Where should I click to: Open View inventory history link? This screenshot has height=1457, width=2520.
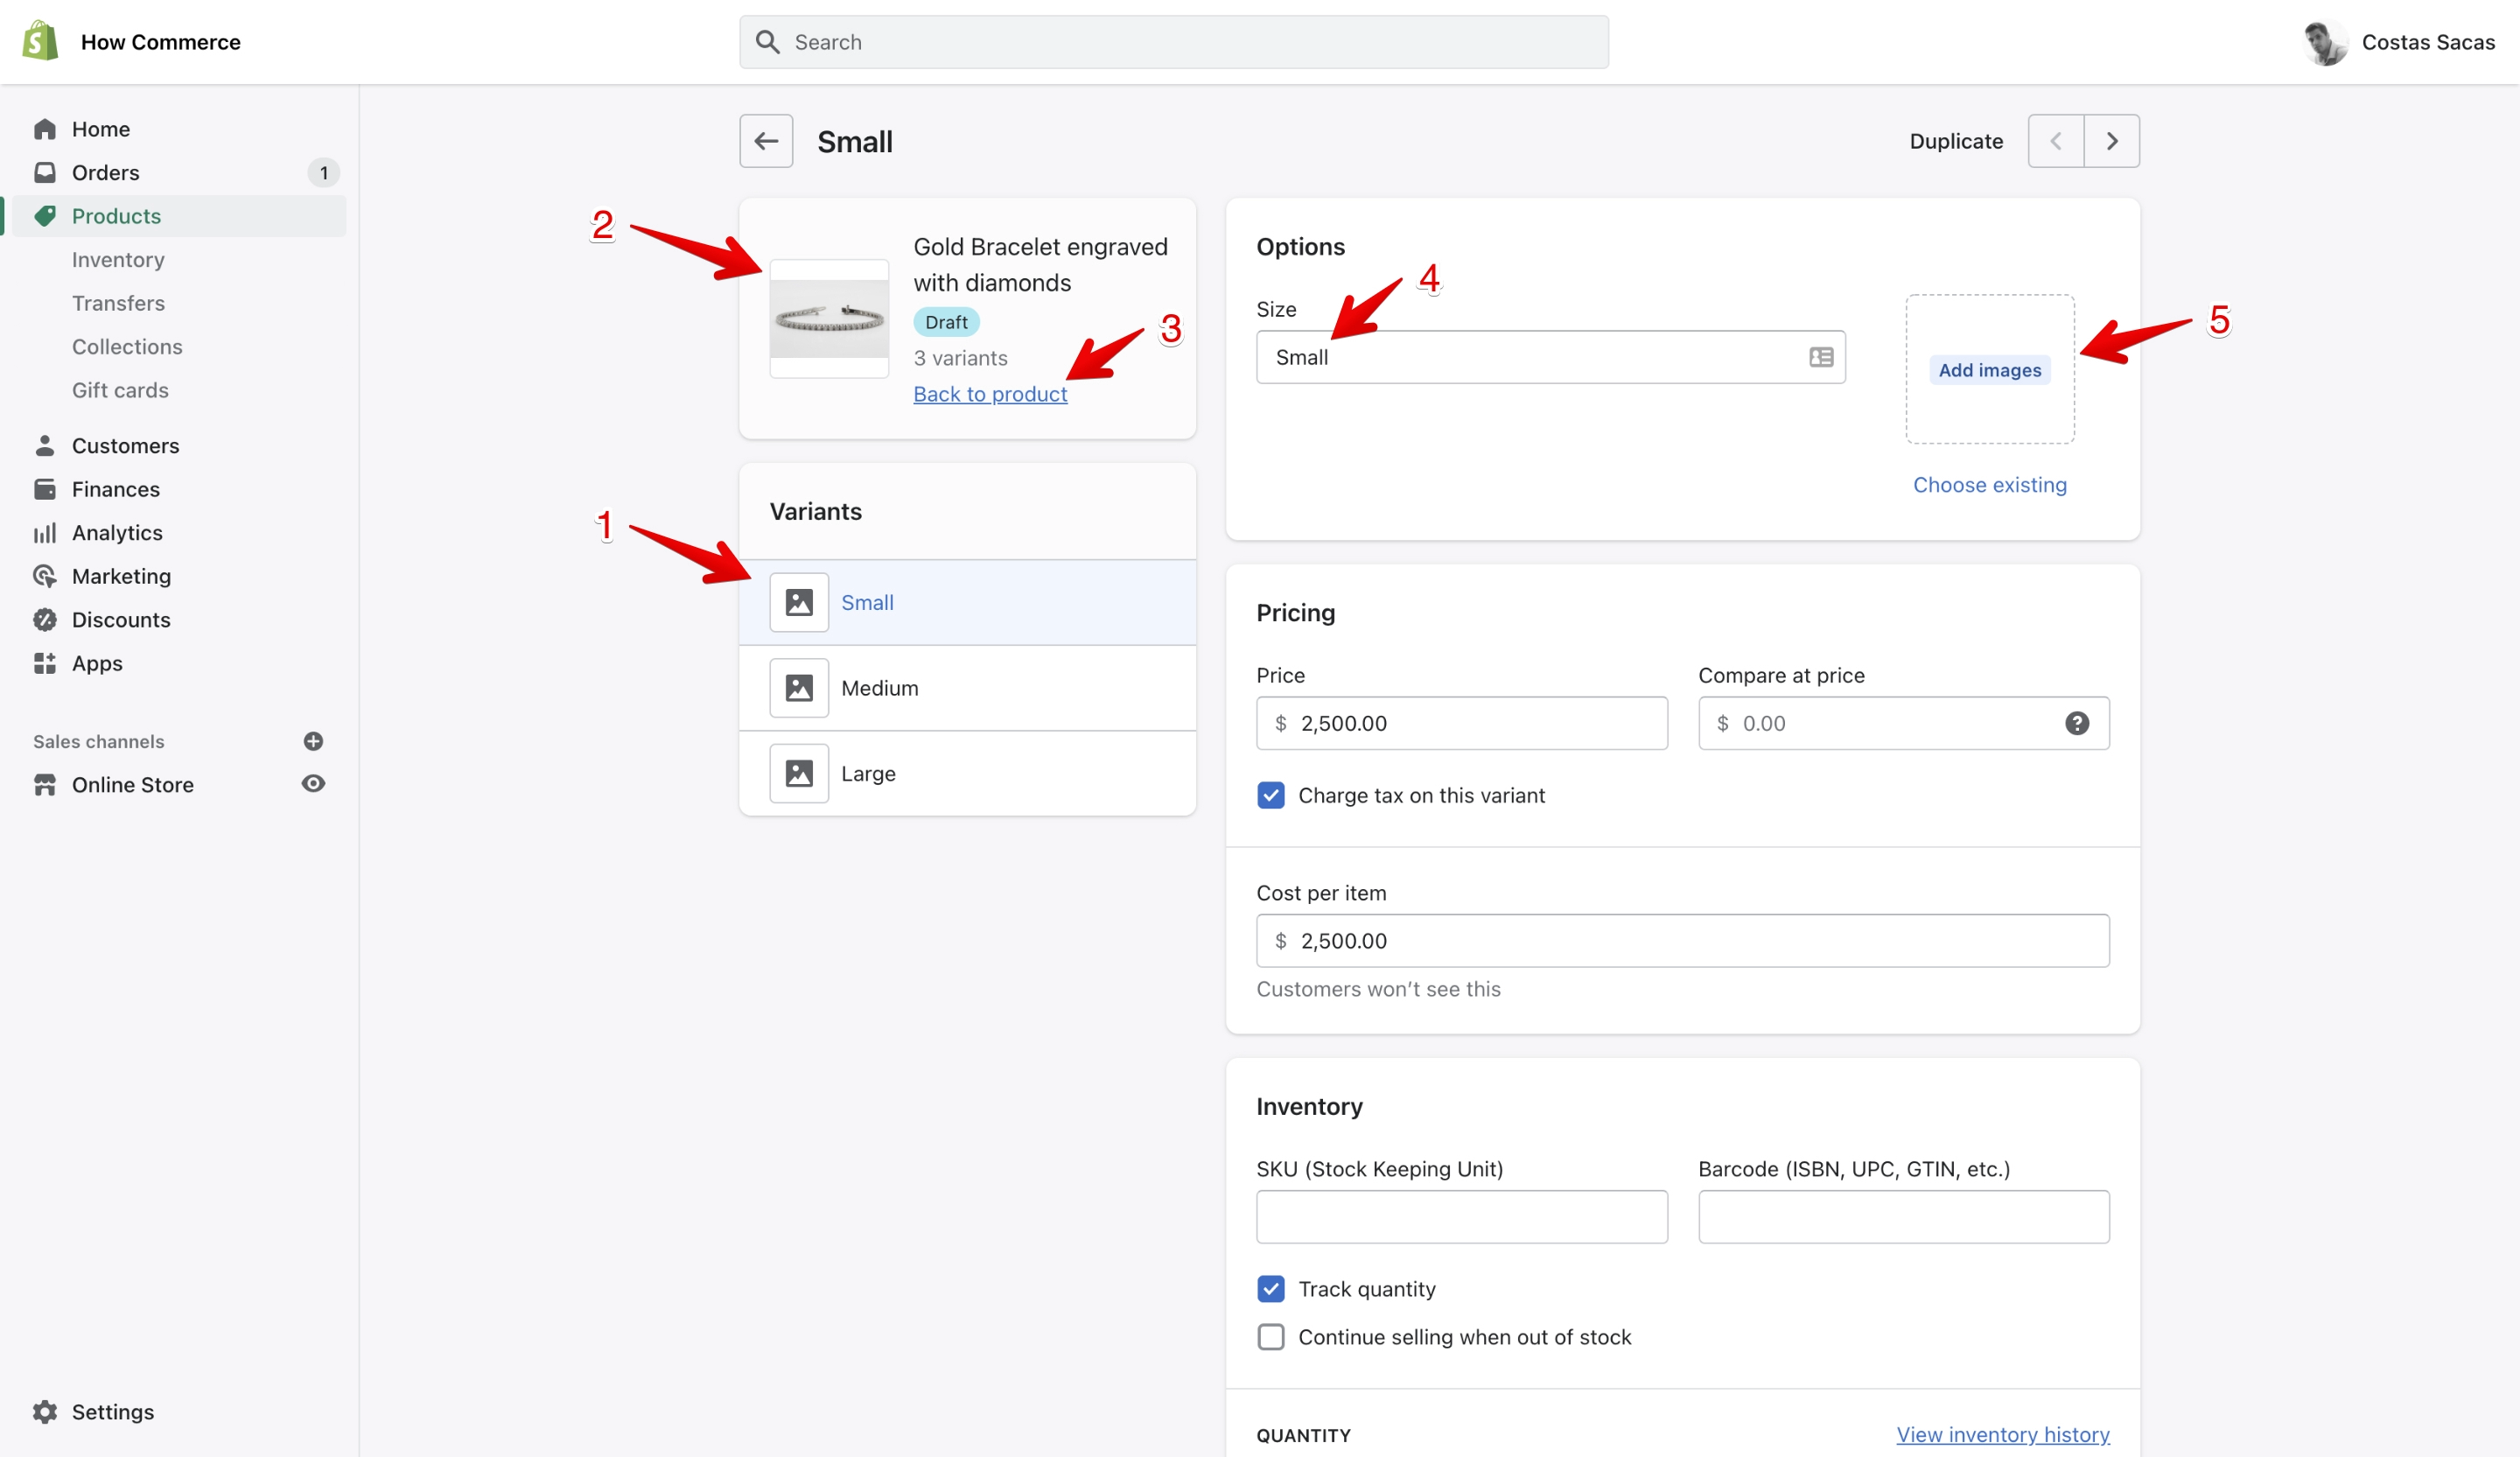(2003, 1435)
